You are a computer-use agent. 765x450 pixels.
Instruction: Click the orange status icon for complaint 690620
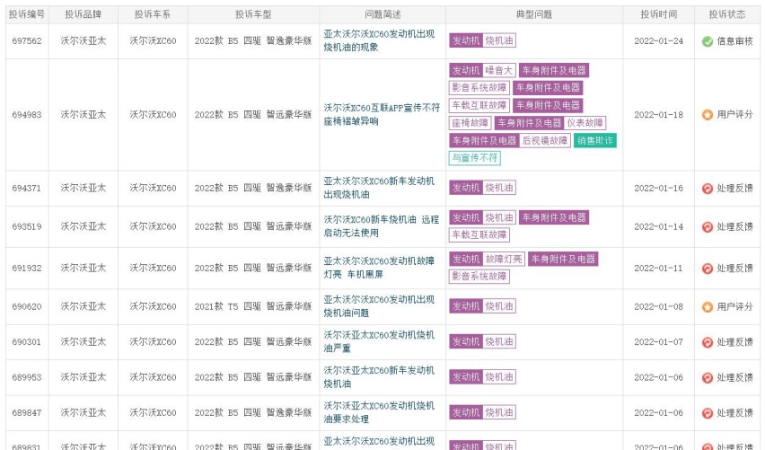707,307
